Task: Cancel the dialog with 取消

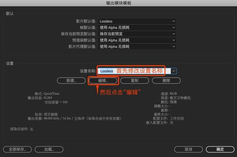Action: point(188,150)
